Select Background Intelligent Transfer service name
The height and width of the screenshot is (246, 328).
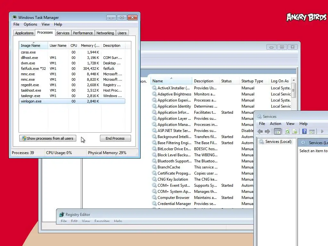pyautogui.click(x=174, y=136)
